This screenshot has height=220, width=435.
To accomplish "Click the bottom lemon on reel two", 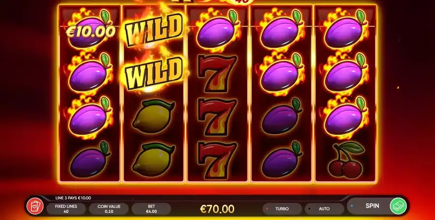I will tap(153, 160).
